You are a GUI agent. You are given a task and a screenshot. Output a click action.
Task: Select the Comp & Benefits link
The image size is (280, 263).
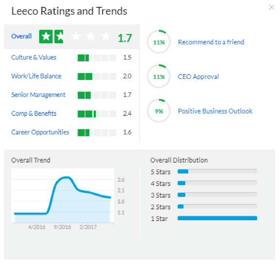click(x=34, y=113)
